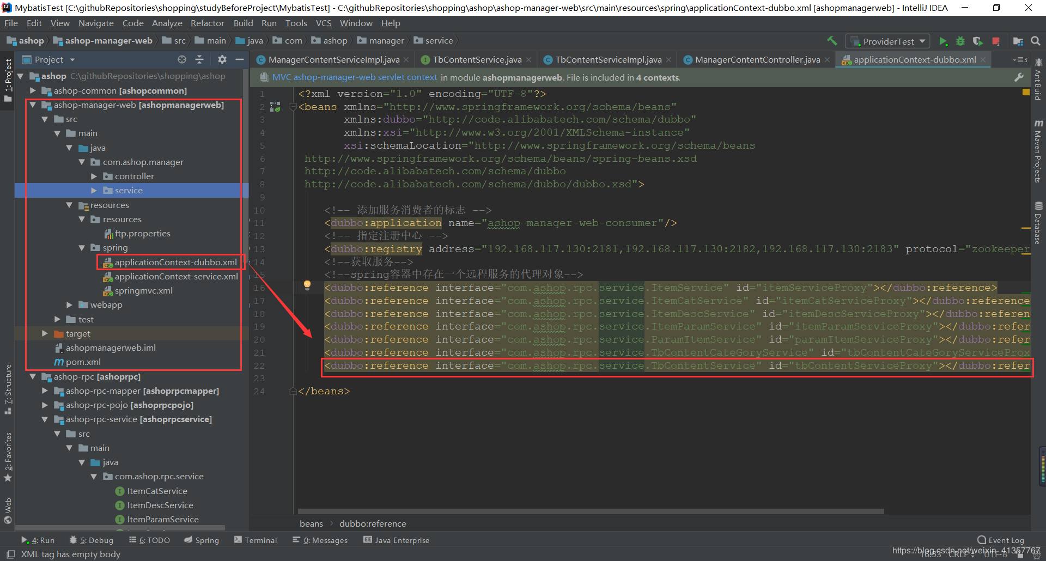Image resolution: width=1046 pixels, height=561 pixels.
Task: Follow the MVC ashop-manager-web servlet context link
Action: point(355,77)
